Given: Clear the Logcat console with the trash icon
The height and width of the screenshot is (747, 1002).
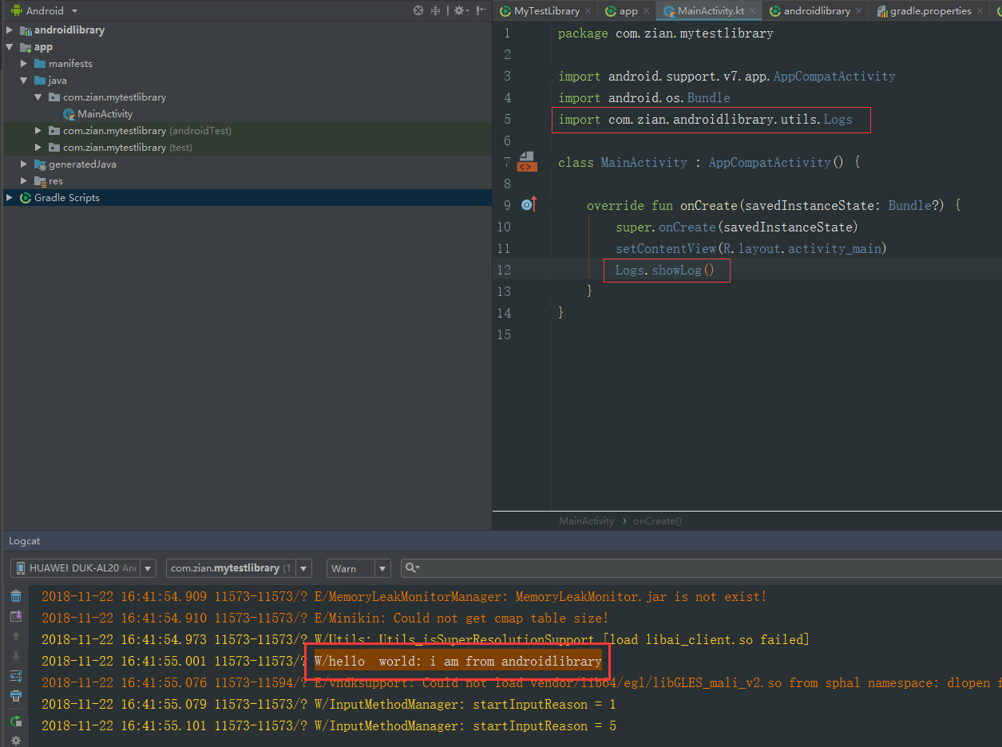Looking at the screenshot, I should [16, 596].
